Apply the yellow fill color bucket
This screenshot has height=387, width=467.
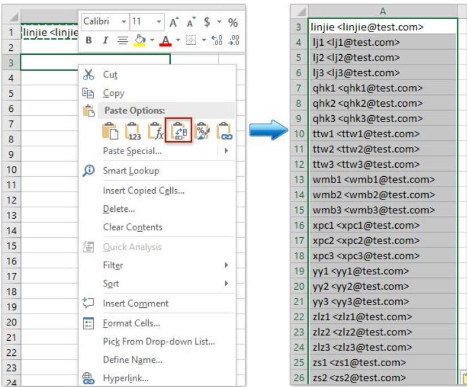tap(140, 40)
